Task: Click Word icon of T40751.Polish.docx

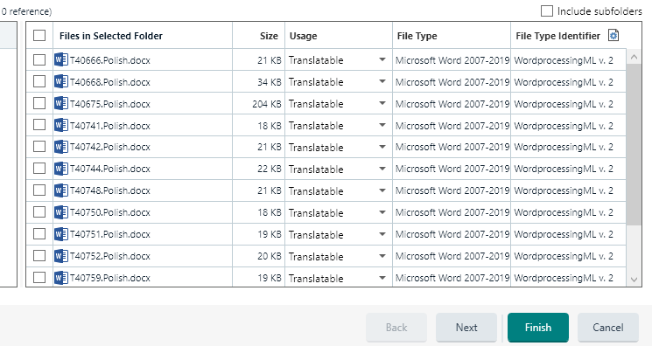Action: (61, 234)
